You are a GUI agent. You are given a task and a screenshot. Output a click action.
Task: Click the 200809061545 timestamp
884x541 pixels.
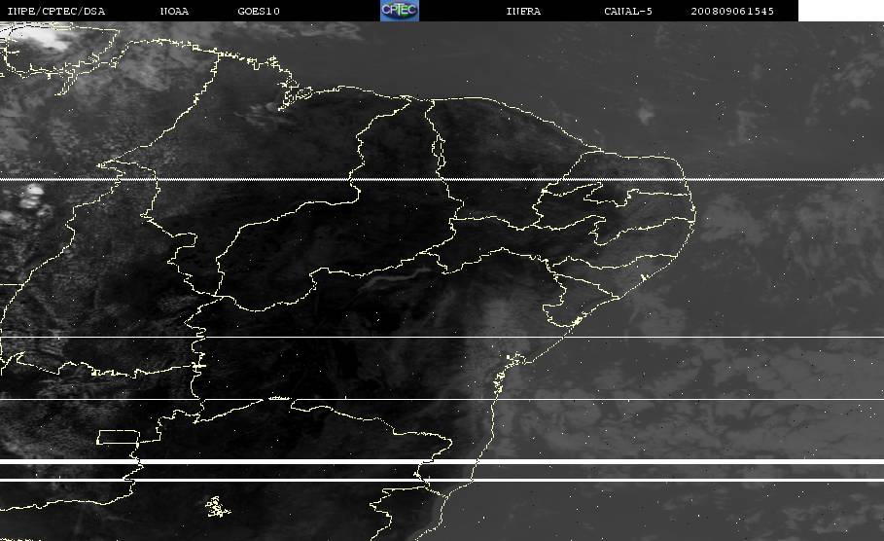[732, 11]
